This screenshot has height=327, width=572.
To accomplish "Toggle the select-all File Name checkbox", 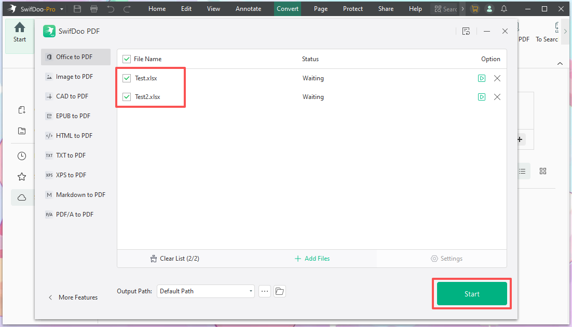I will [x=126, y=59].
